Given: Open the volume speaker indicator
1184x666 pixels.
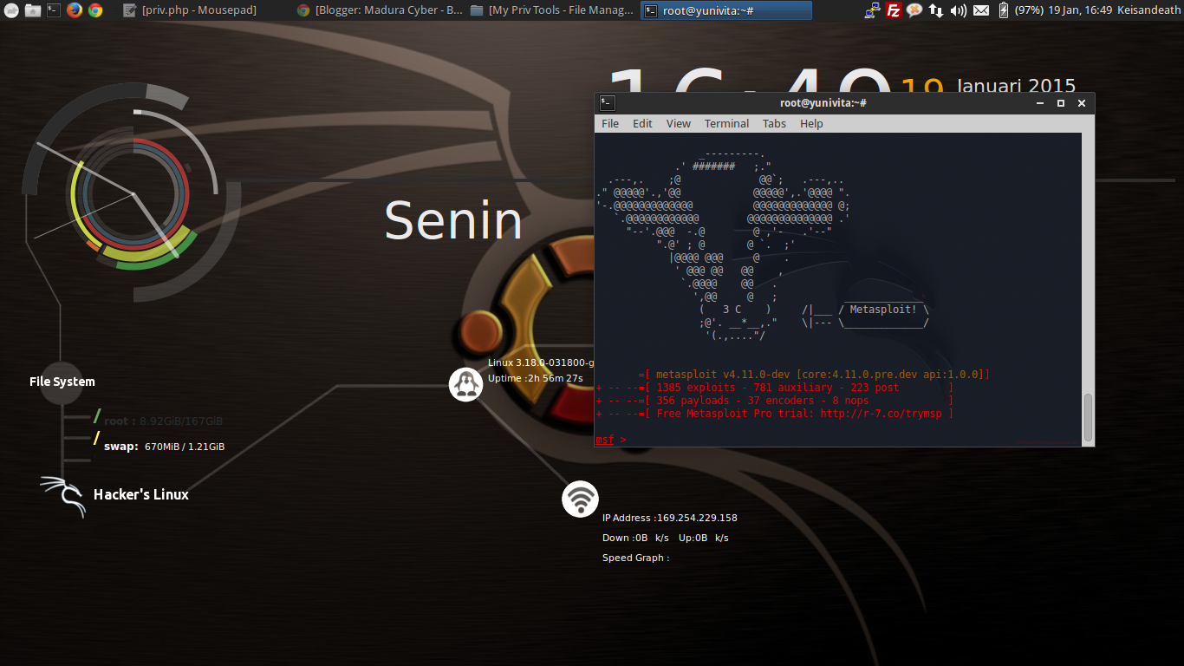Looking at the screenshot, I should 958,10.
